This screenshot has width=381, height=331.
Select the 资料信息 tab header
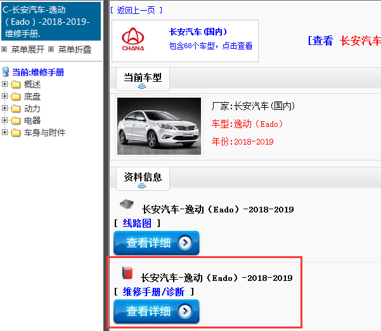[x=143, y=179]
